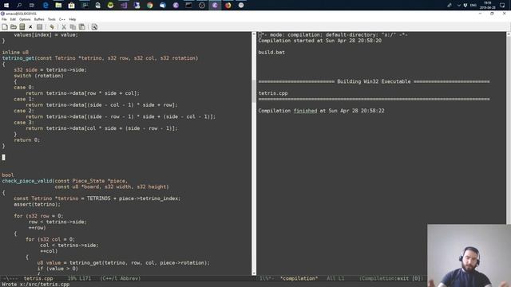
Task: Click 'Wrote x:/src/tetris.cpp' echo area message
Action: click(36, 285)
